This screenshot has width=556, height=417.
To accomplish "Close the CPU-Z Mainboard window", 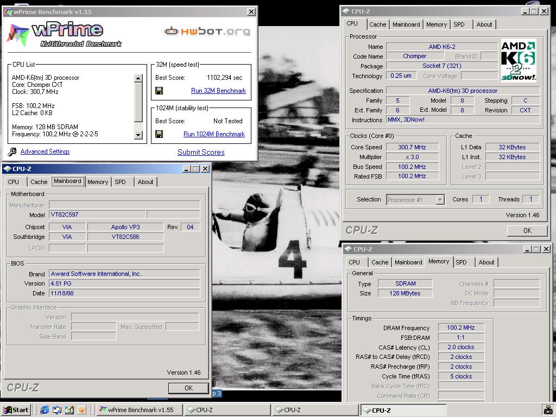I will point(205,169).
